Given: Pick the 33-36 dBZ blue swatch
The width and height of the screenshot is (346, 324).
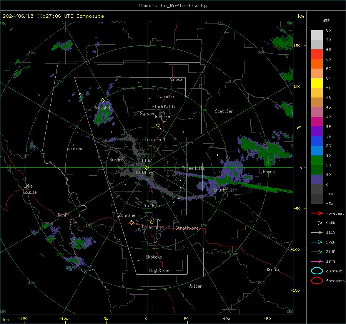Looking at the screenshot, I should (x=317, y=141).
